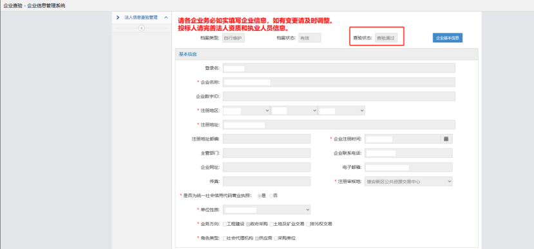Open the third 注册地区 district dropdown

[341, 110]
